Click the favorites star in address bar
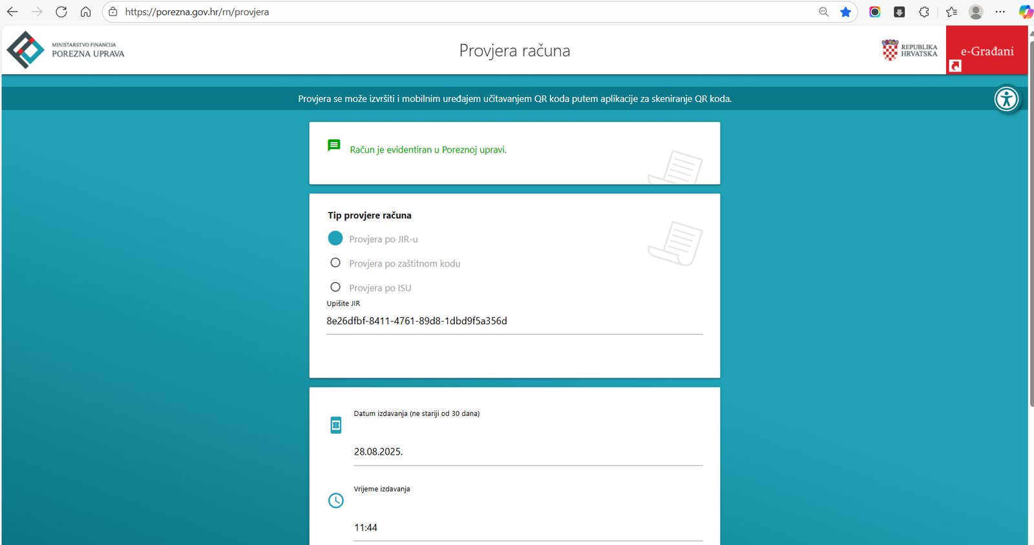Image resolution: width=1034 pixels, height=545 pixels. 845,12
